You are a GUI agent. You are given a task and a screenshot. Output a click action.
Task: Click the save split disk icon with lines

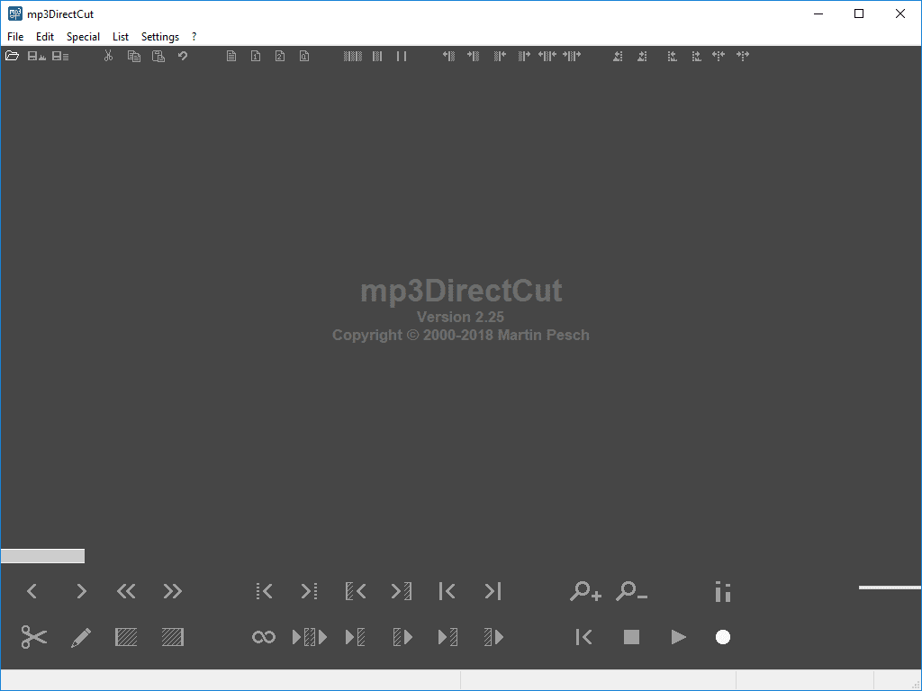[60, 56]
